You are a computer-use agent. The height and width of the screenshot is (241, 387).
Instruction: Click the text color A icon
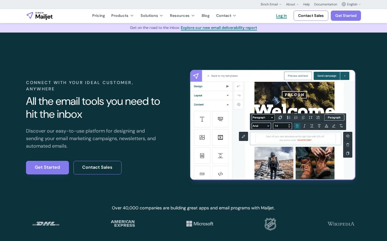327,126
